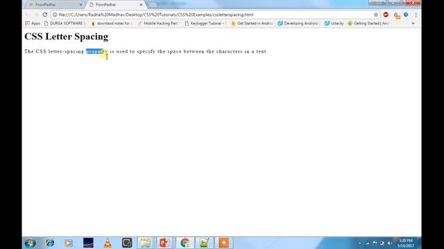Show more bookmarks with the chevron

tap(413, 24)
